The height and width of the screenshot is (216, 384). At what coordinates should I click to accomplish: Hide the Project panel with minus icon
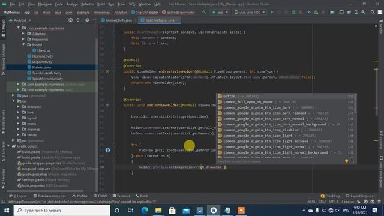94,20
